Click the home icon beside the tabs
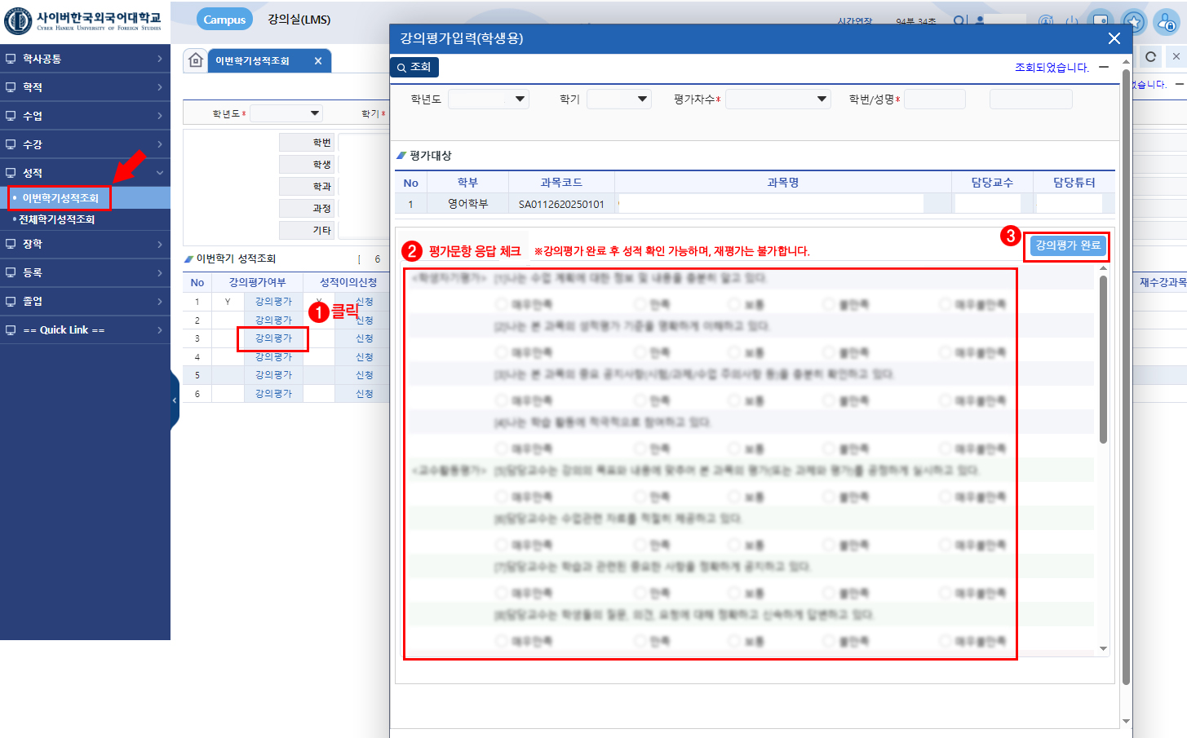This screenshot has width=1187, height=738. [x=196, y=60]
